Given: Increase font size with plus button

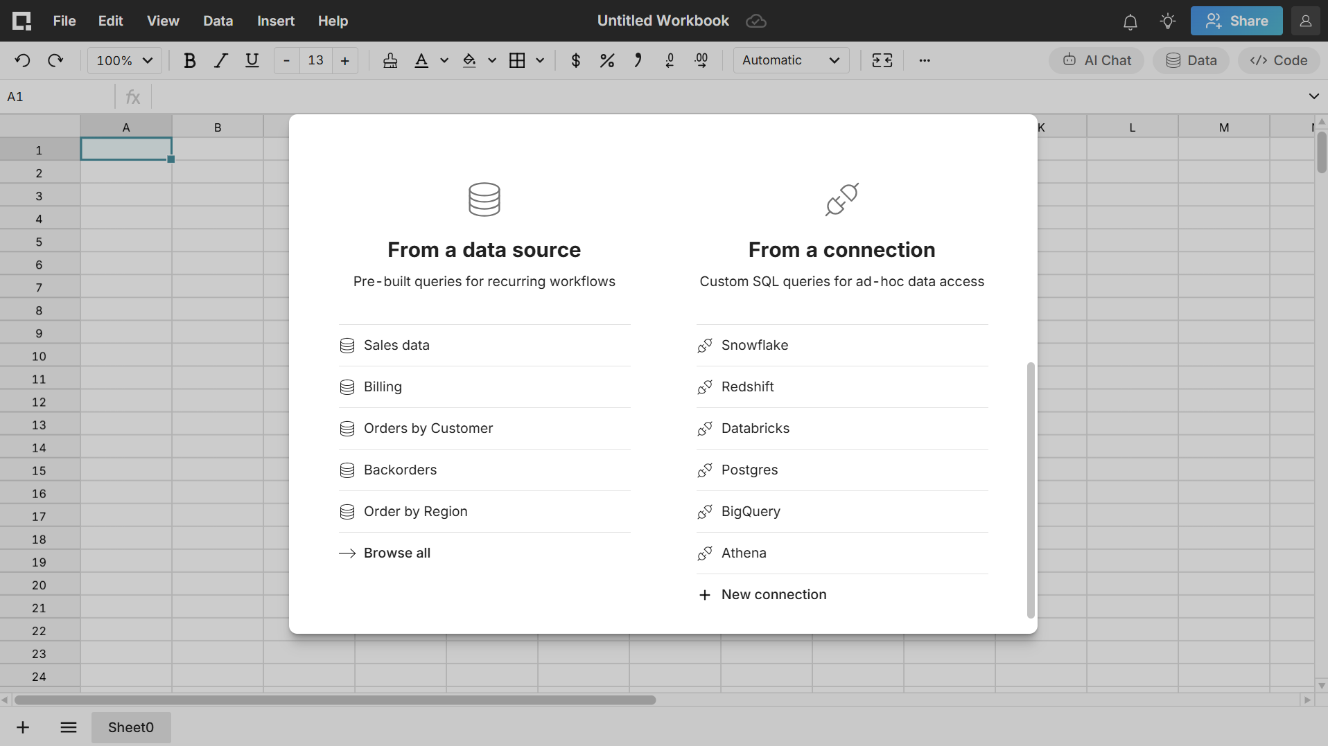Looking at the screenshot, I should tap(345, 60).
